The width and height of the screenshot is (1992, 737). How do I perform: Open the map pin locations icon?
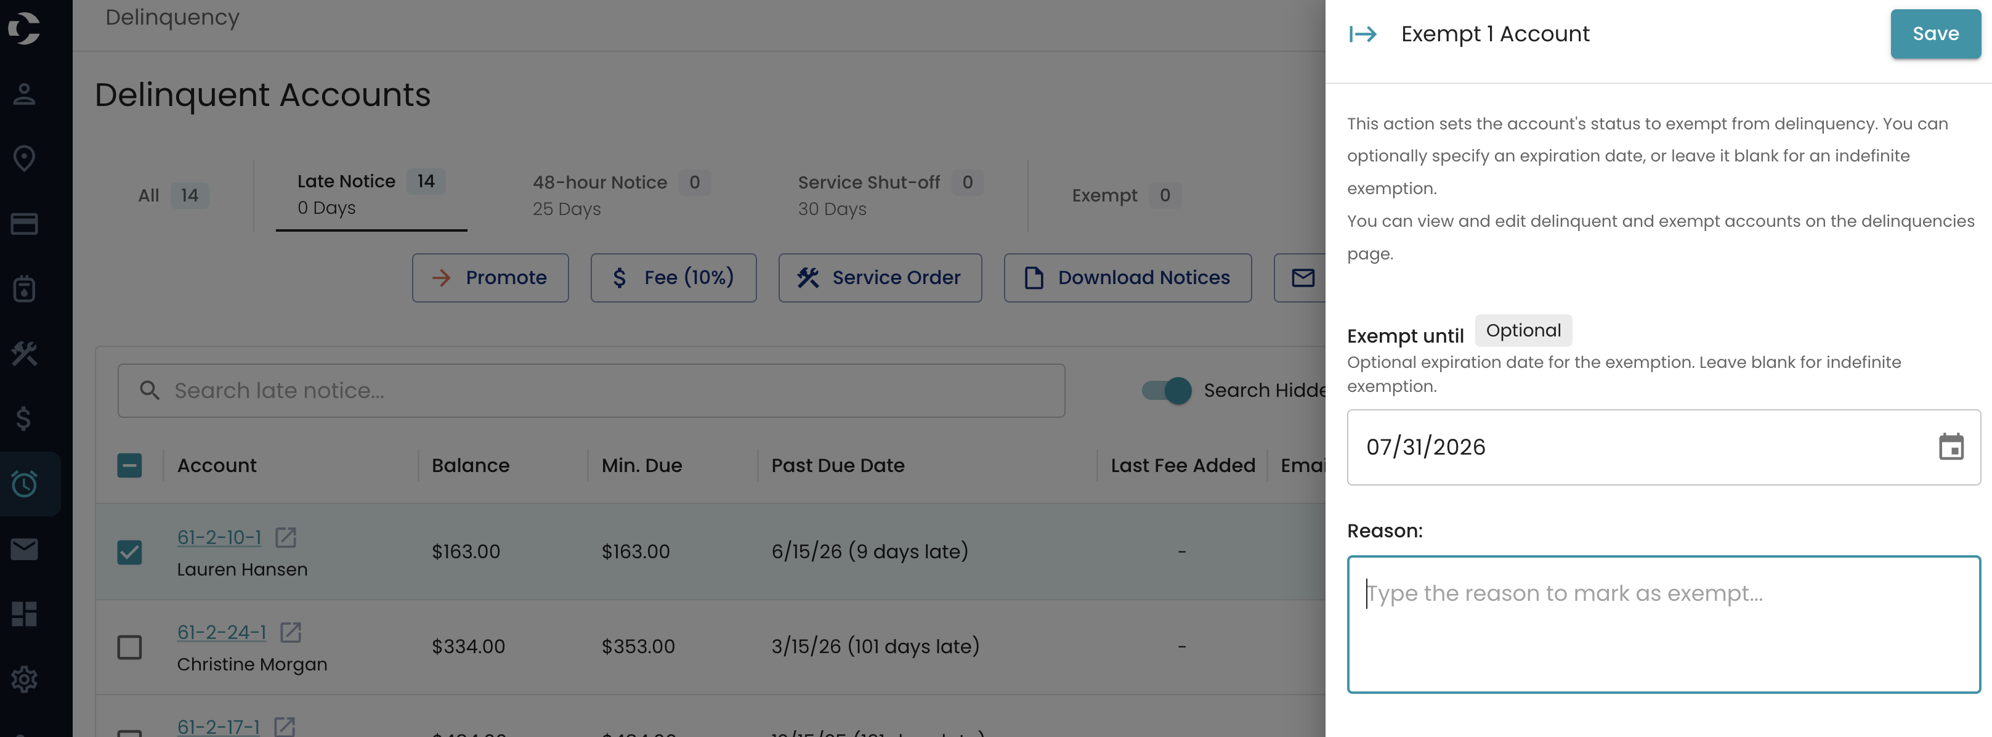(x=24, y=158)
